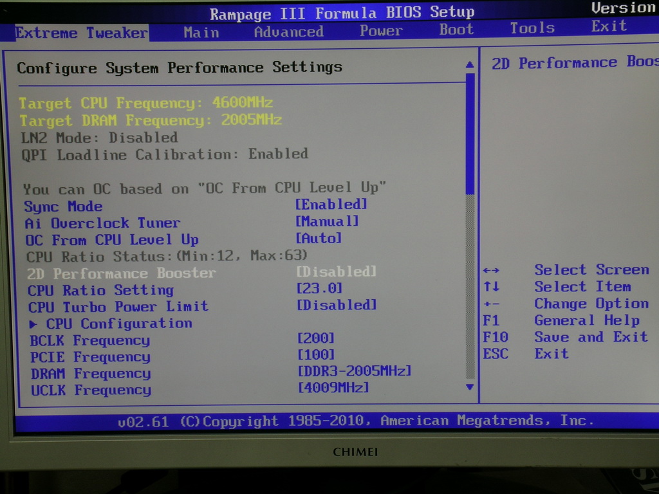Open UCLK Frequency [4009MHz] option
The width and height of the screenshot is (659, 494).
pos(333,387)
